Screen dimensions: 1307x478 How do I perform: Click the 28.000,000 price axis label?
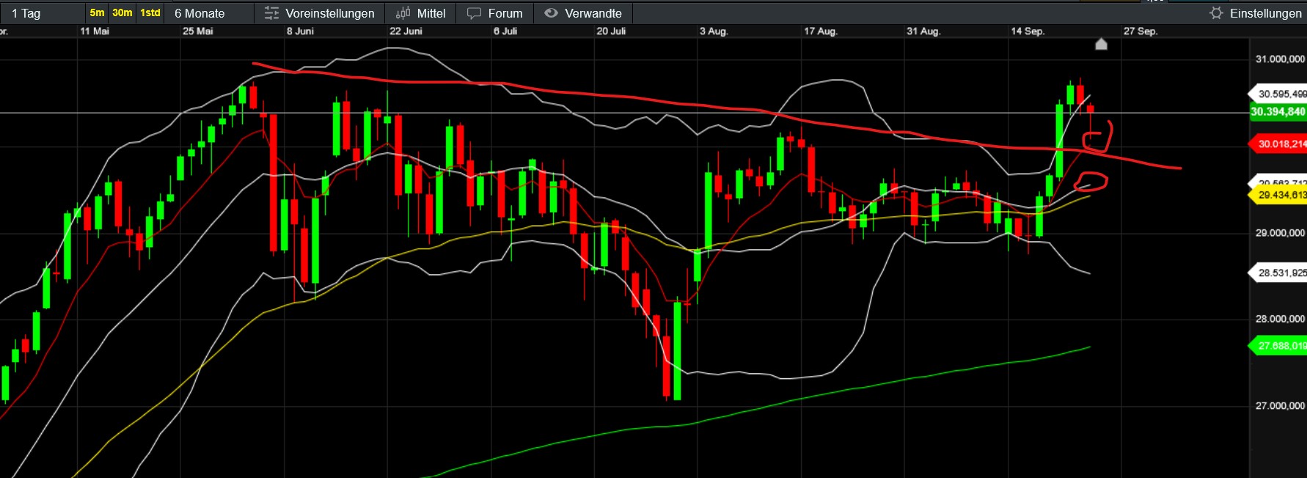click(1281, 319)
